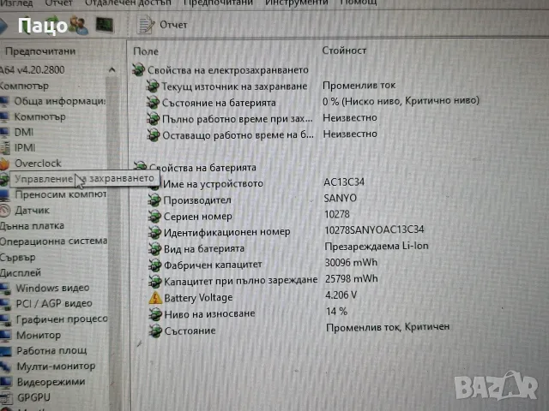Click icon next to Фабричен капацитет

(155, 265)
